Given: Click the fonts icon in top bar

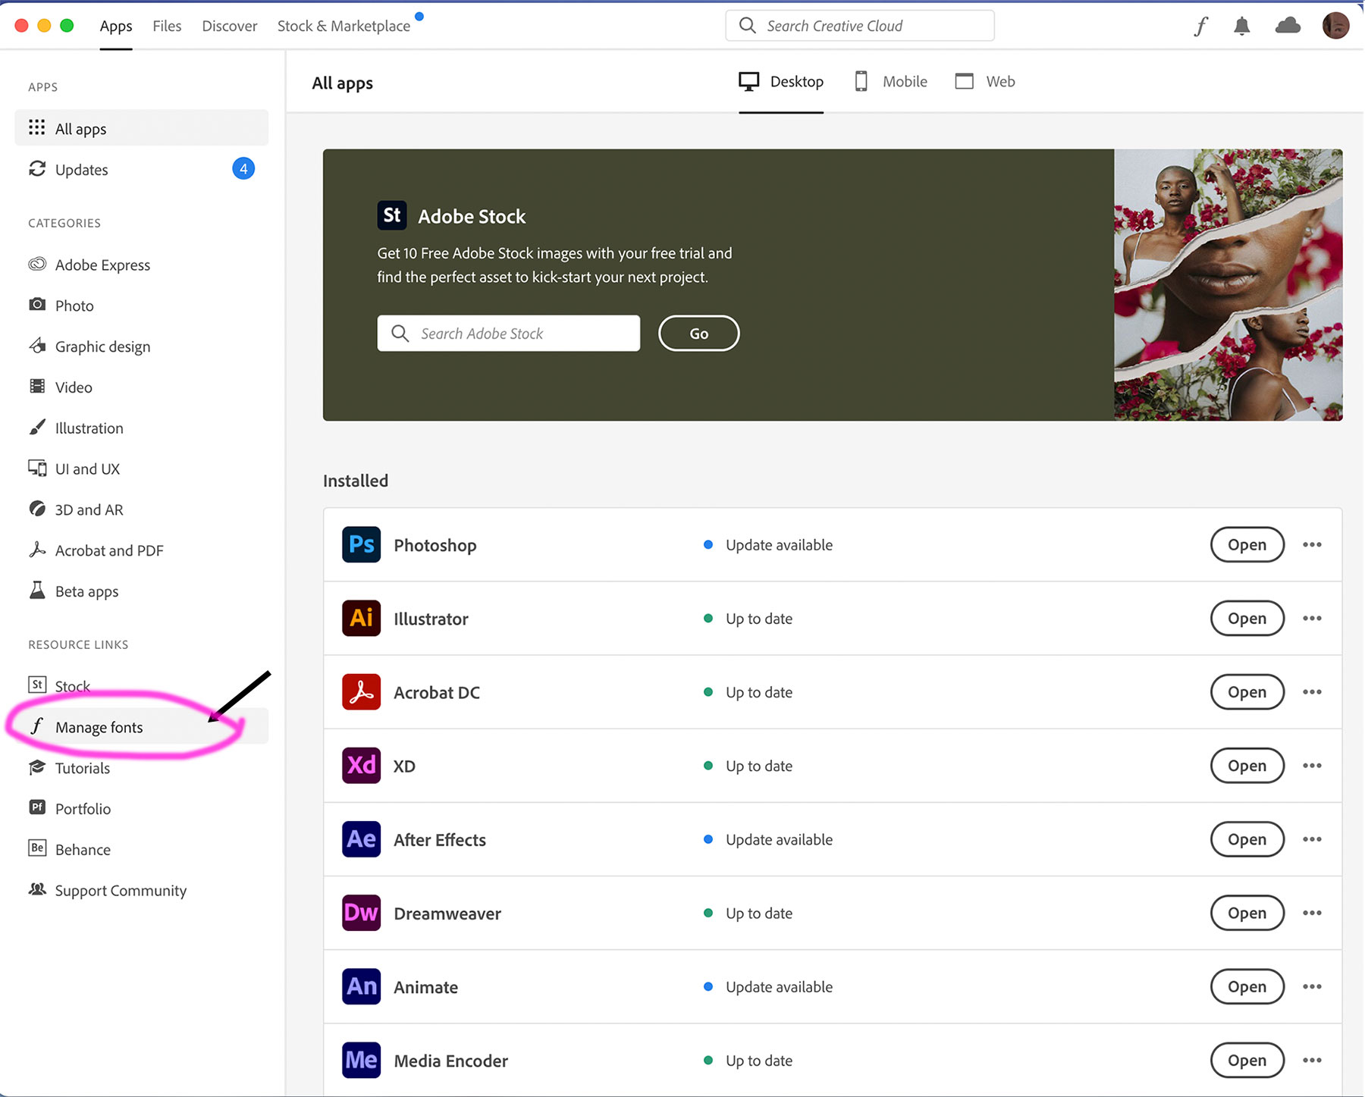Looking at the screenshot, I should click(x=1200, y=27).
